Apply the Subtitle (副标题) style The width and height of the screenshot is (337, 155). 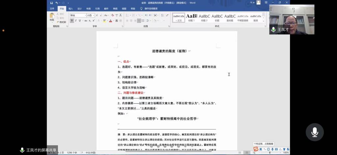tap(230, 18)
